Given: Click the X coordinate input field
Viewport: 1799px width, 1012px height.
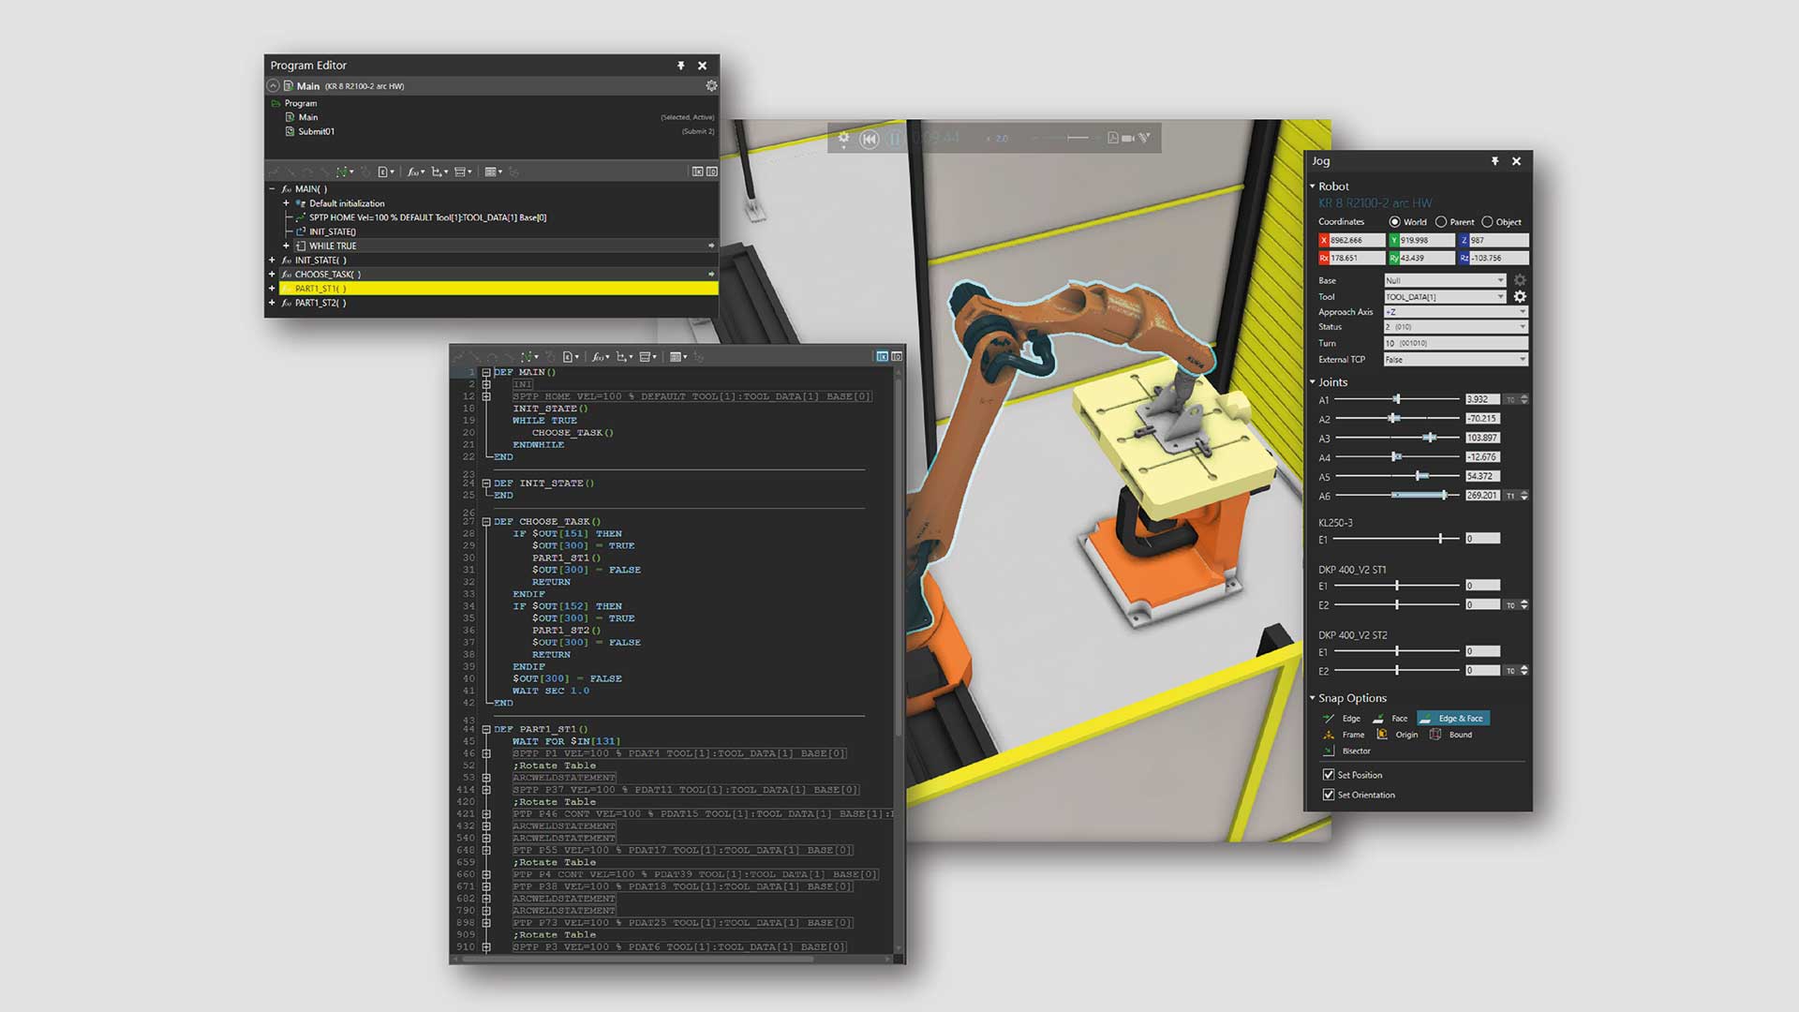Looking at the screenshot, I should (x=1357, y=240).
